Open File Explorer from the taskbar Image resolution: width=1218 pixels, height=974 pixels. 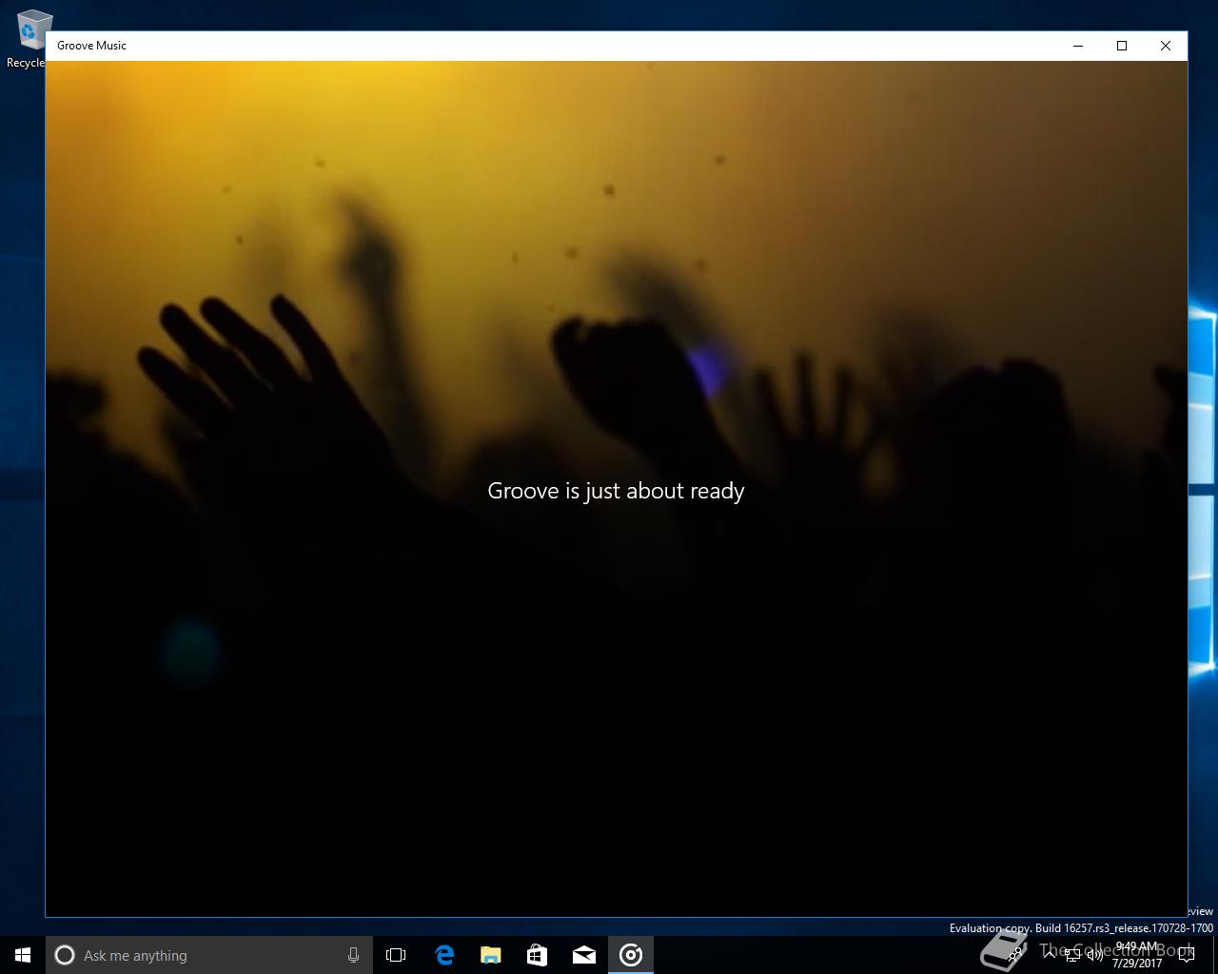pyautogui.click(x=490, y=955)
